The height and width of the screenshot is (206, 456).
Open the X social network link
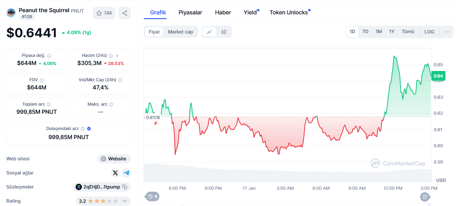(x=115, y=173)
